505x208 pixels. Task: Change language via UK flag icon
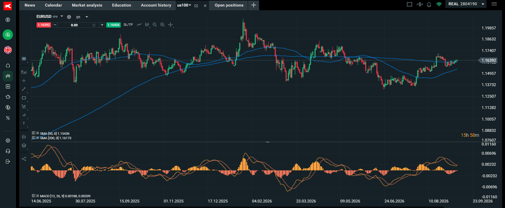point(8,50)
